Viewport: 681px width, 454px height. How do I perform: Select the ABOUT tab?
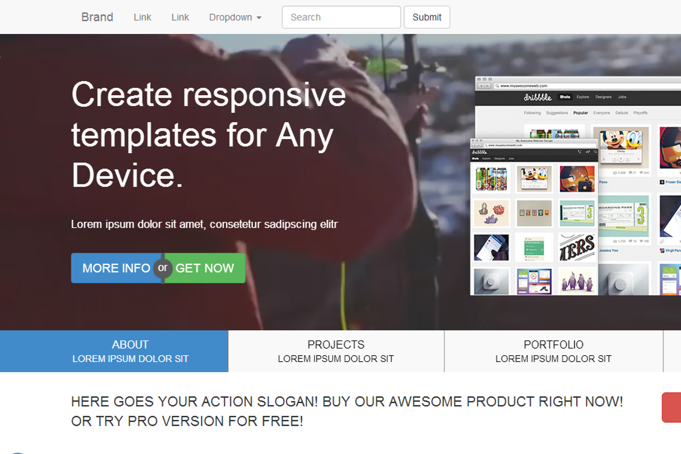[x=114, y=351]
